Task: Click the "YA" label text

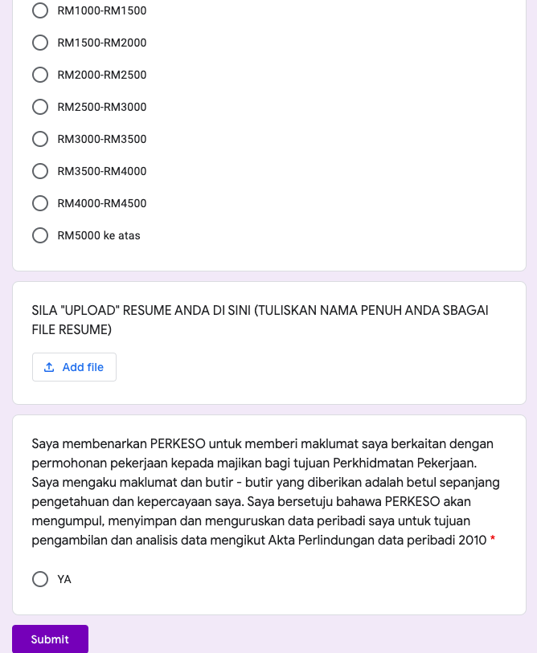Action: [x=64, y=579]
